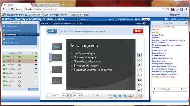Click the red dot icon in bottom toolbar

tap(131, 96)
